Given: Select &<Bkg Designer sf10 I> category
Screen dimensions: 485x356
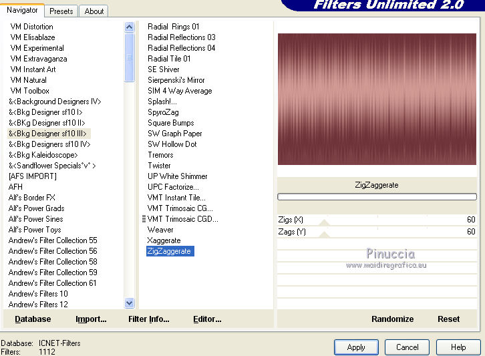Looking at the screenshot, I should pos(45,112).
